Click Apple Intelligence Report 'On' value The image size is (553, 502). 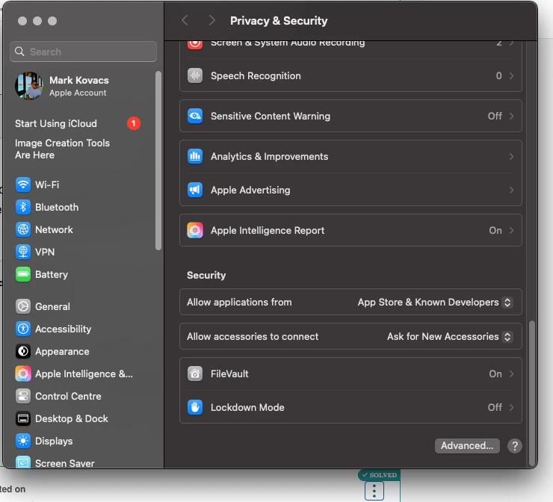pos(495,230)
